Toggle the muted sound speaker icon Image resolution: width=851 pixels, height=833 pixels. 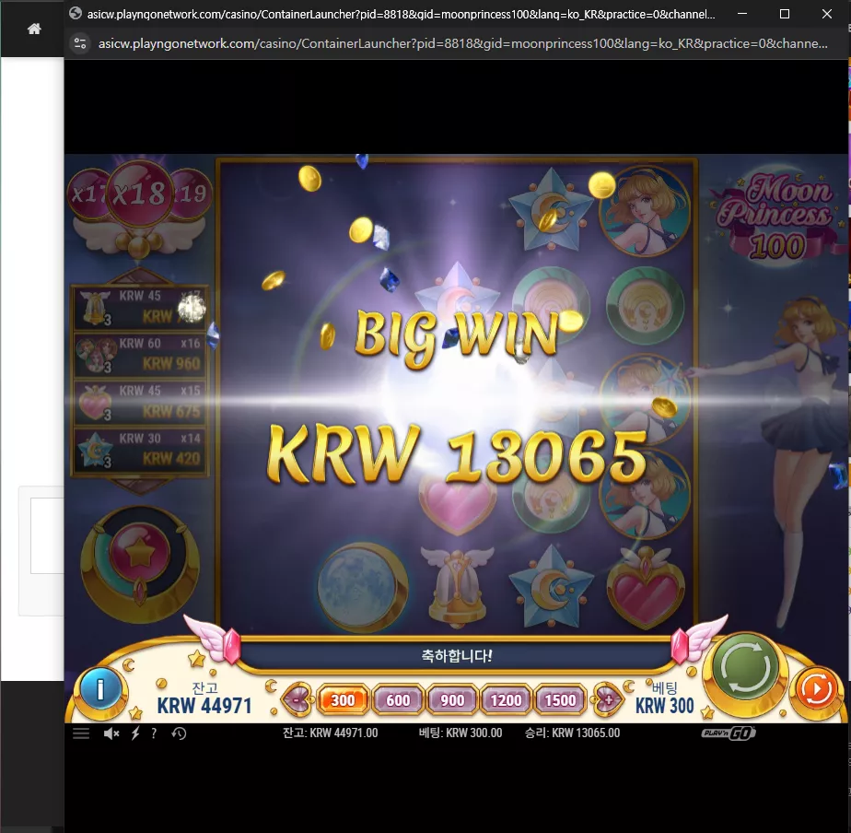pos(111,733)
